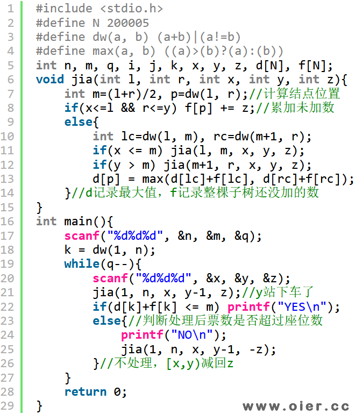Viewport: 355px width, 414px height.
Task: Click 'printf("YES\n");' on line 22
Action: tap(283, 307)
